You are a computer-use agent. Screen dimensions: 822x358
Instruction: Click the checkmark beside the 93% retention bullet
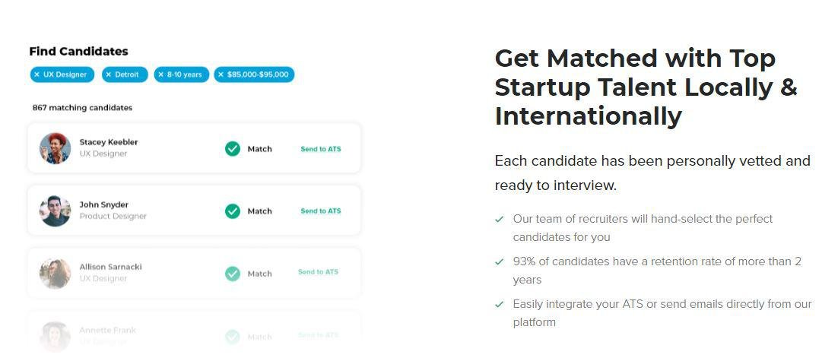pos(500,261)
